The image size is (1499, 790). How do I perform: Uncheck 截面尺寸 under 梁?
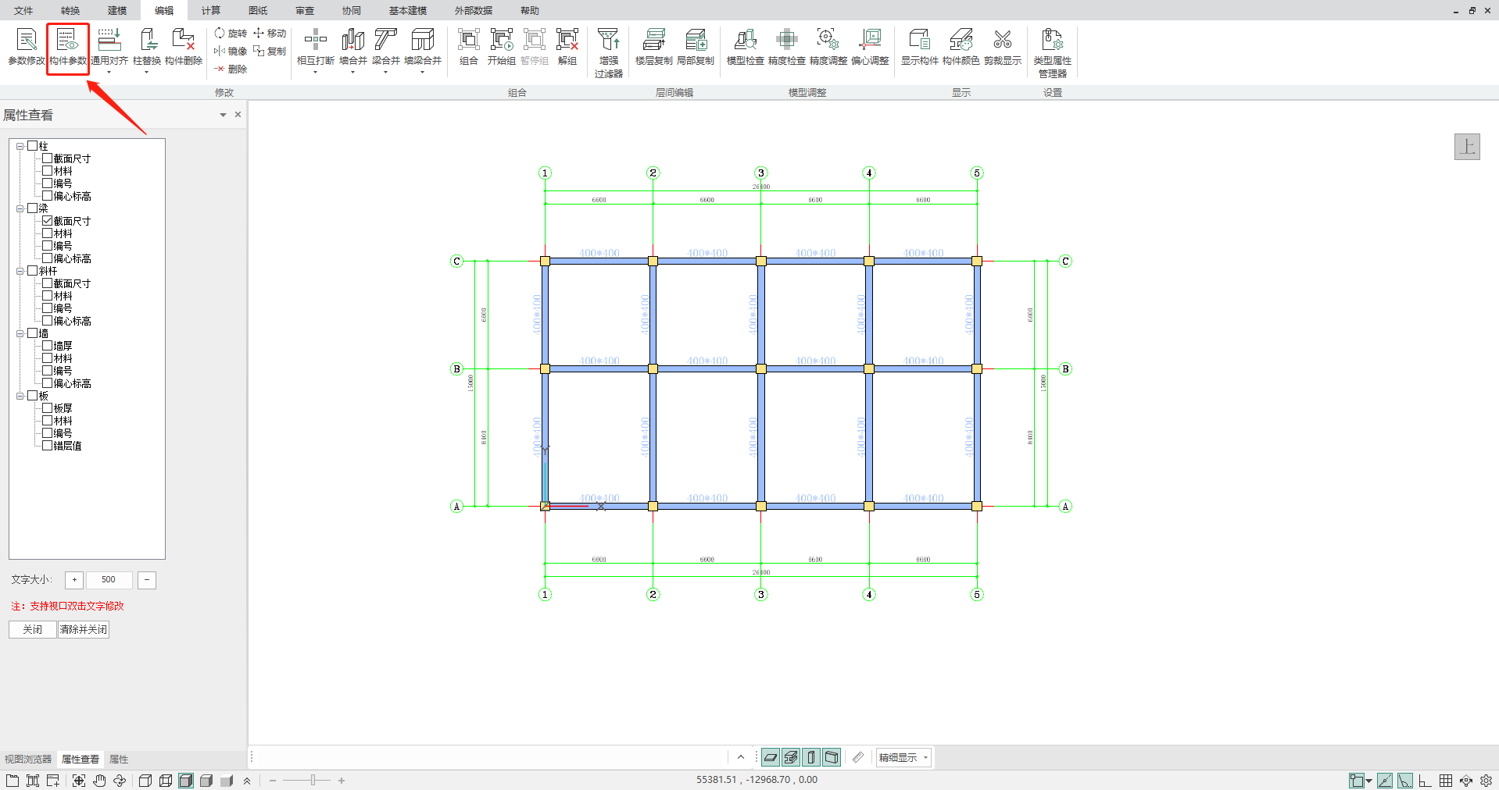[48, 221]
